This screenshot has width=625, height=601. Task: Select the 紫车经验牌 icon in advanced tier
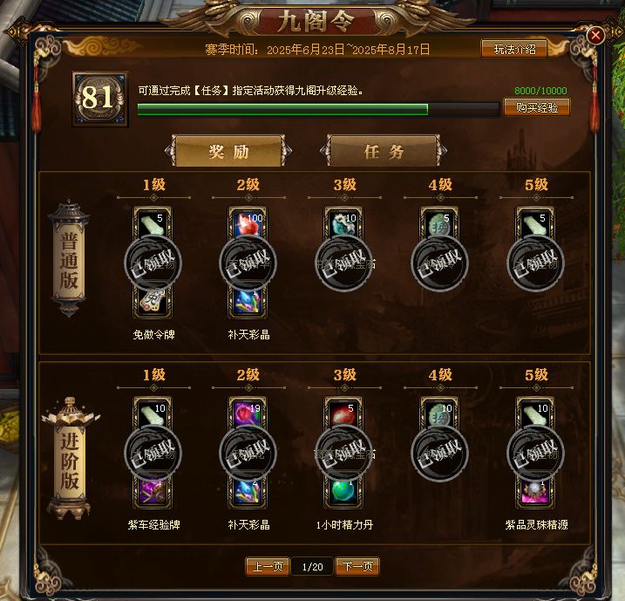coord(153,494)
